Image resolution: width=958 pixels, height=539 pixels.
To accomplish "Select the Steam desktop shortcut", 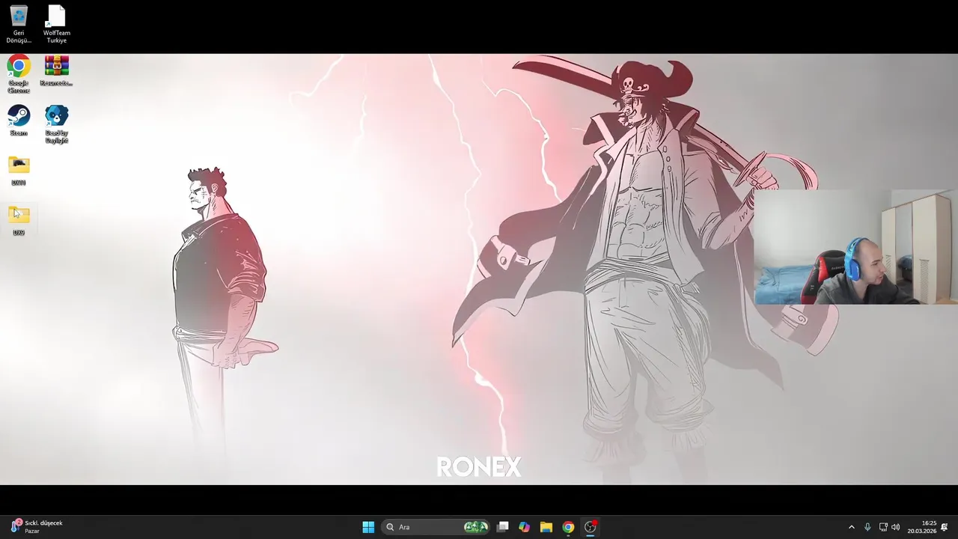I will [19, 121].
